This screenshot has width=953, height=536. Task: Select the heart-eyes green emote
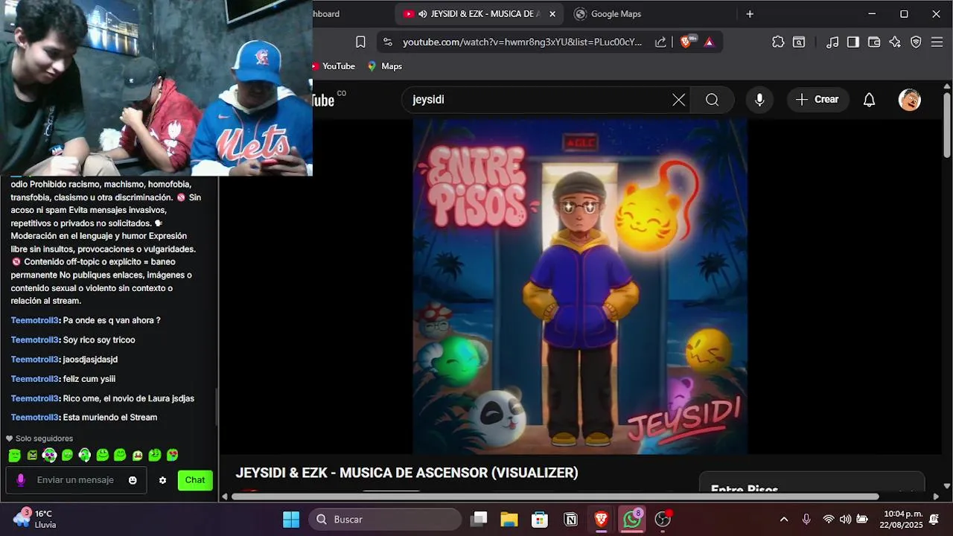pos(172,456)
